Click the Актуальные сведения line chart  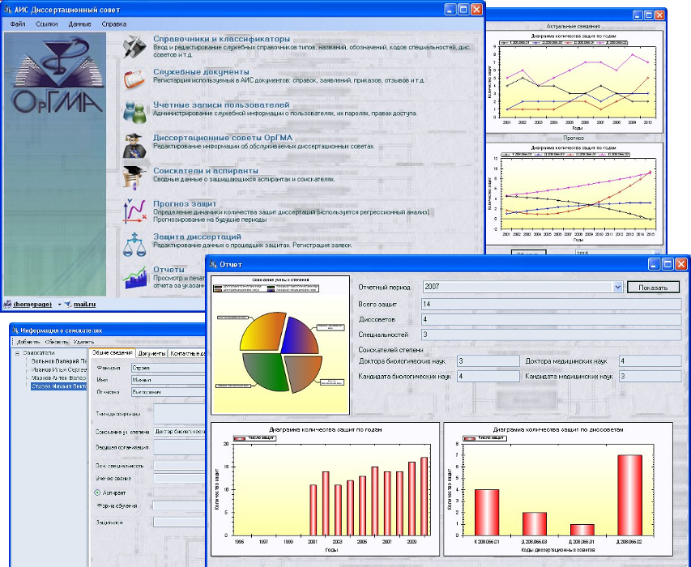click(574, 82)
